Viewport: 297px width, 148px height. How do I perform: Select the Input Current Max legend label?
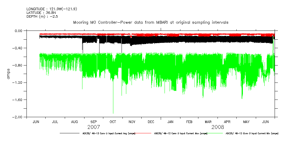(x=180, y=133)
